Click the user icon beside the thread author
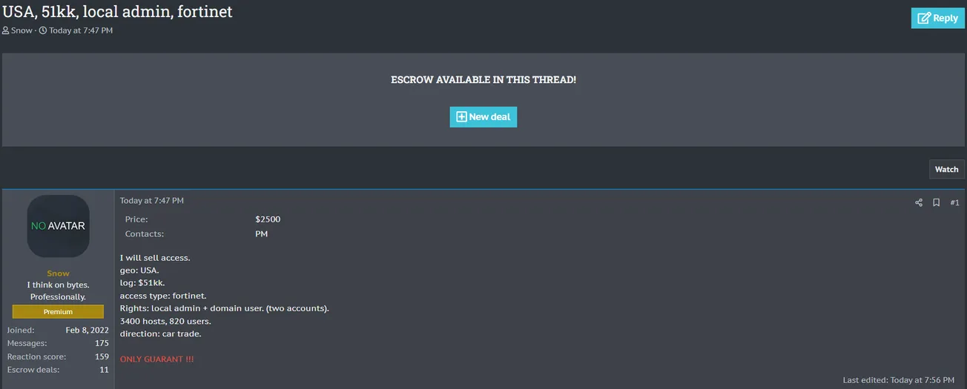Viewport: 967px width, 389px height. pos(6,30)
